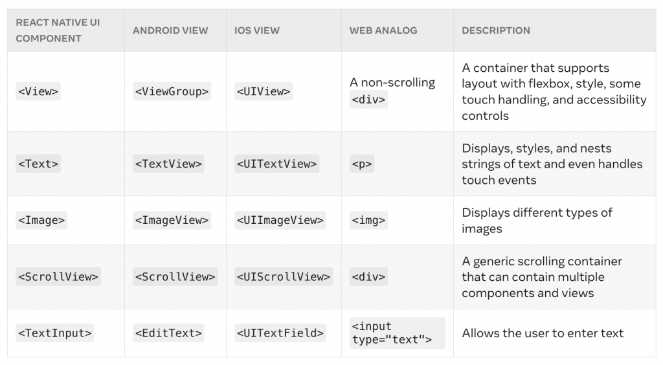The width and height of the screenshot is (663, 365).
Task: Click the <img> code tag
Action: [x=369, y=221]
